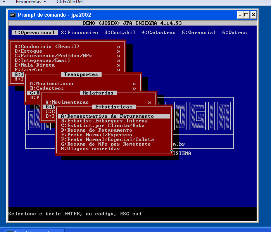
Task: Expand arrow next to Mala Direta
Action: (119, 65)
